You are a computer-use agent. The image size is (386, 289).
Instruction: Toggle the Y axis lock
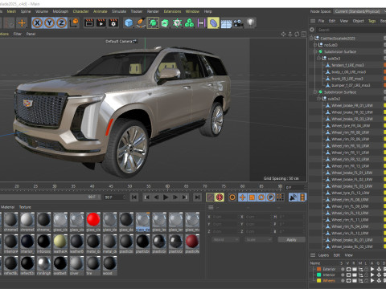coord(49,23)
